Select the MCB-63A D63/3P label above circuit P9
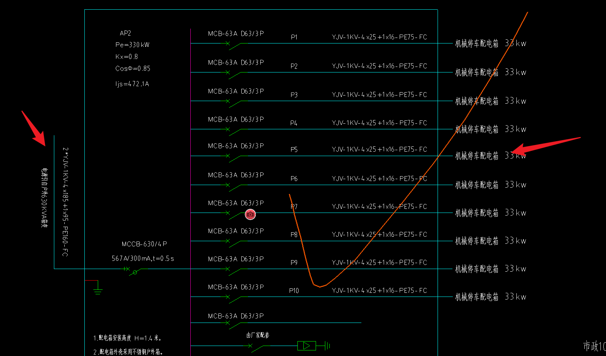Viewport: 606px width, 356px height. point(236,259)
